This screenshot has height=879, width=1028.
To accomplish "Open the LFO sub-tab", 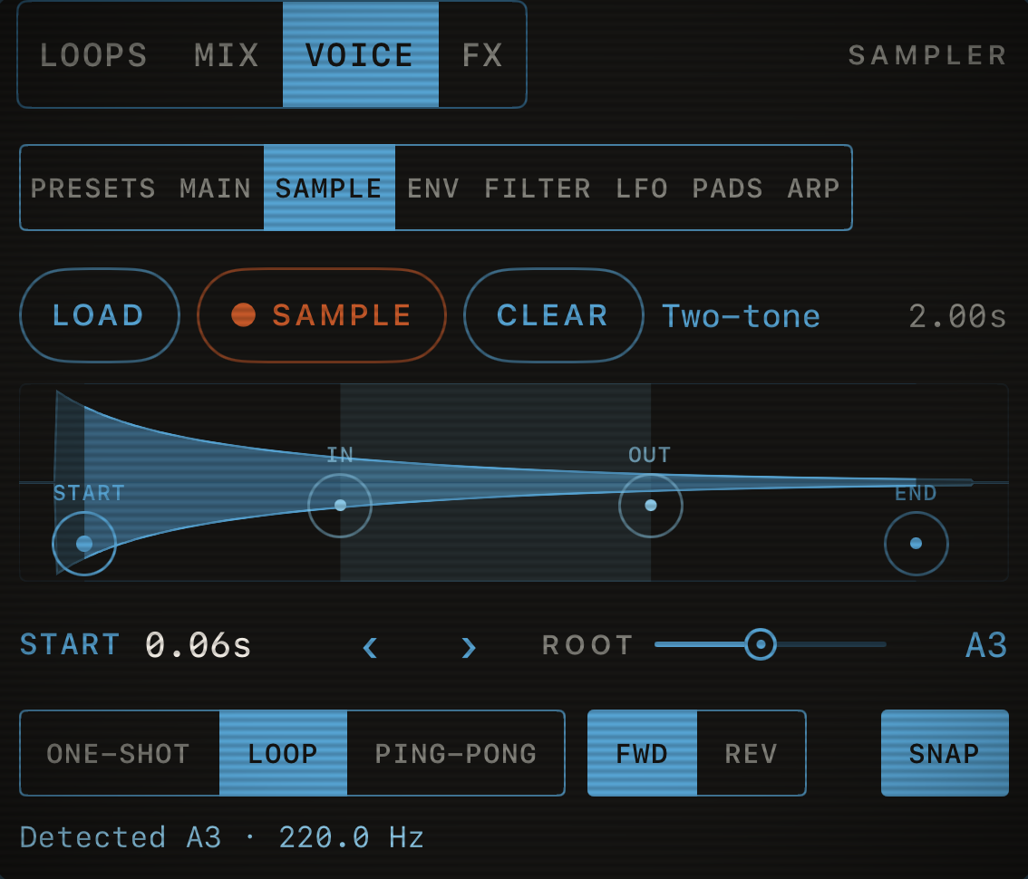I will point(641,188).
